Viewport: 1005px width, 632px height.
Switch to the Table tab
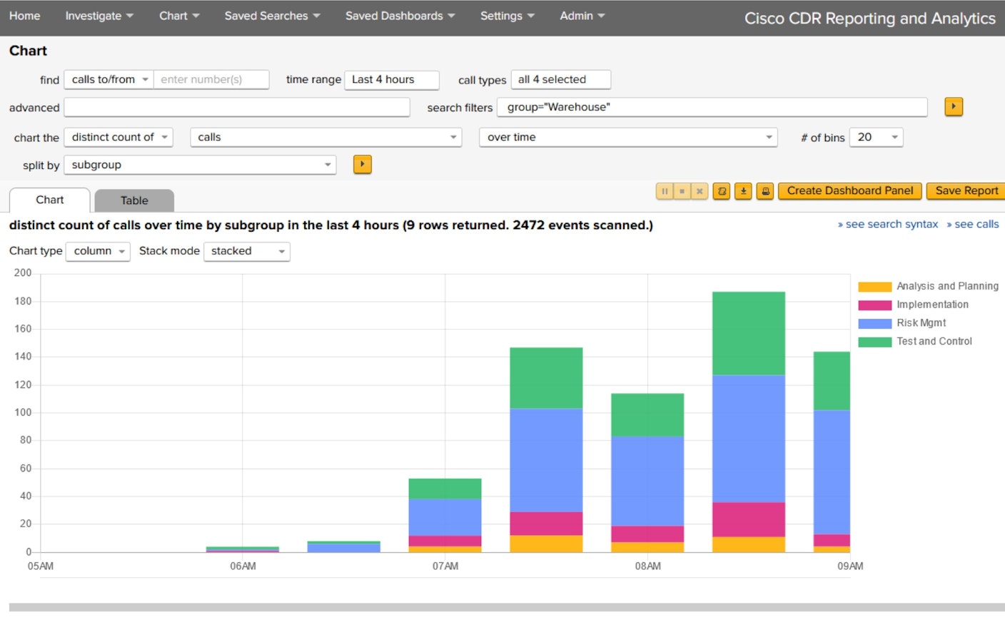point(134,200)
